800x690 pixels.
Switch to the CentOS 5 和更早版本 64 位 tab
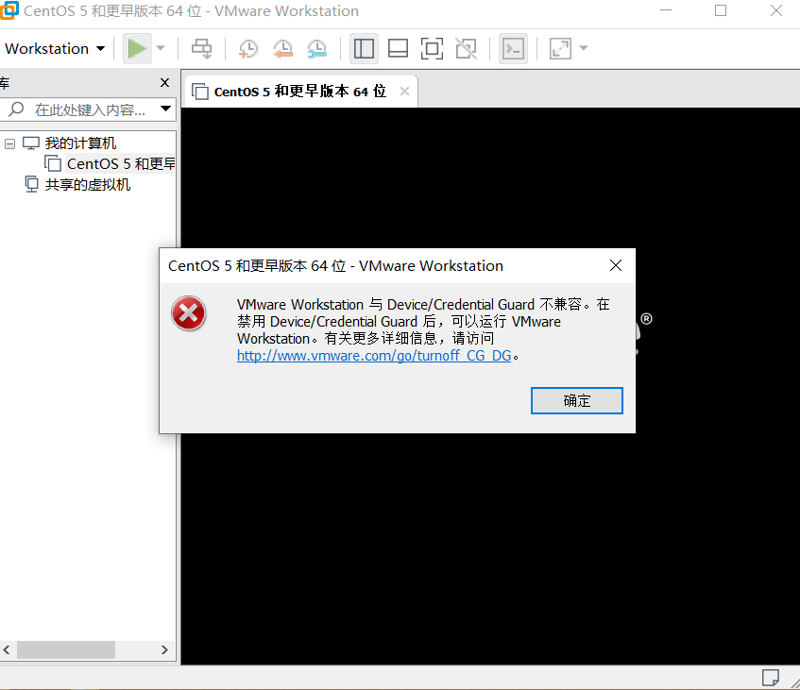[x=299, y=92]
